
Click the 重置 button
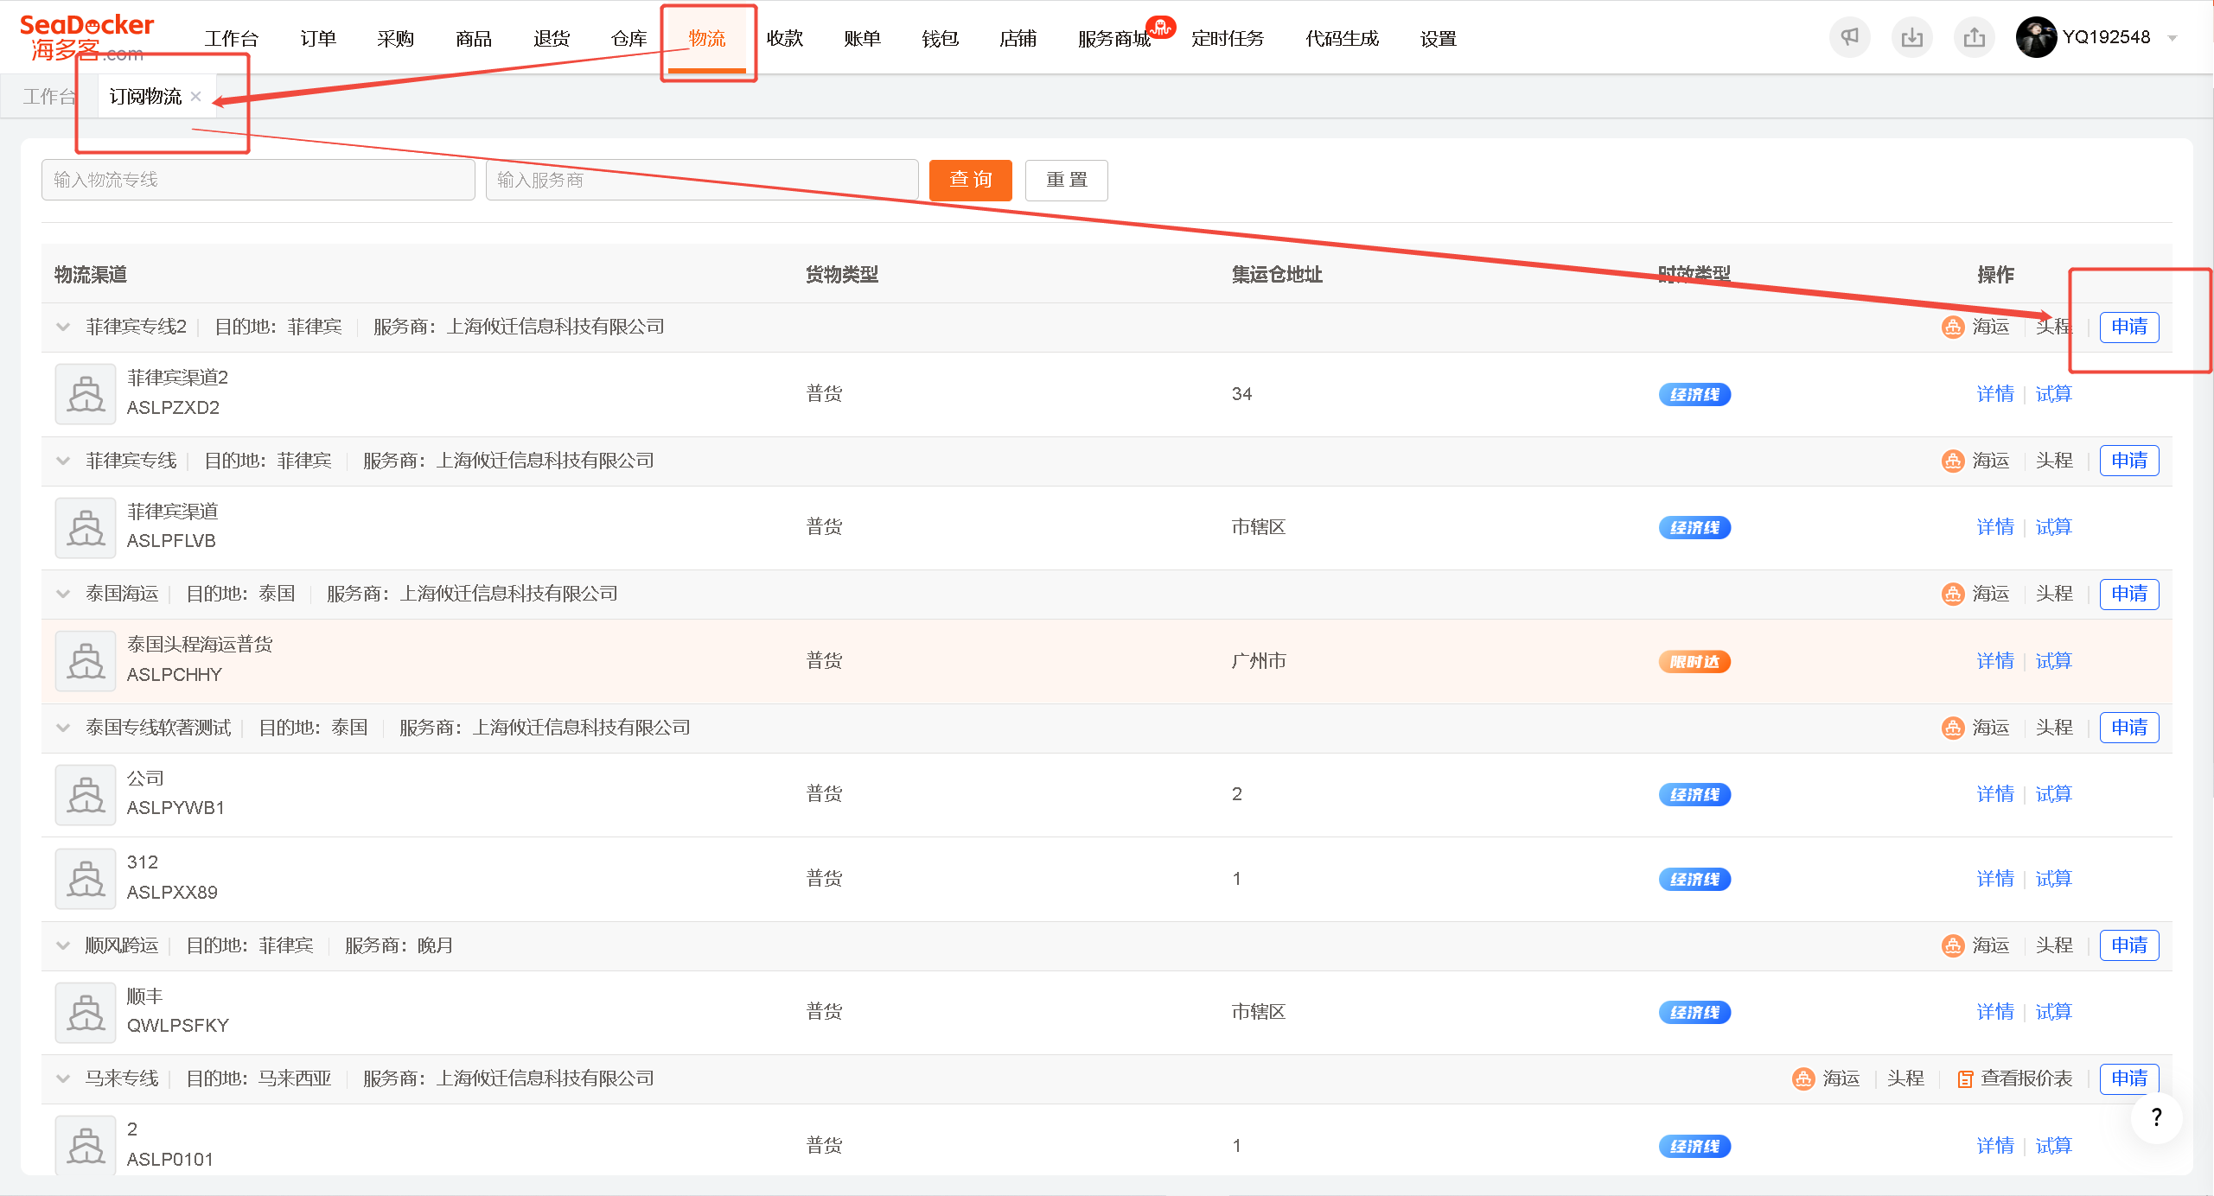(x=1067, y=180)
